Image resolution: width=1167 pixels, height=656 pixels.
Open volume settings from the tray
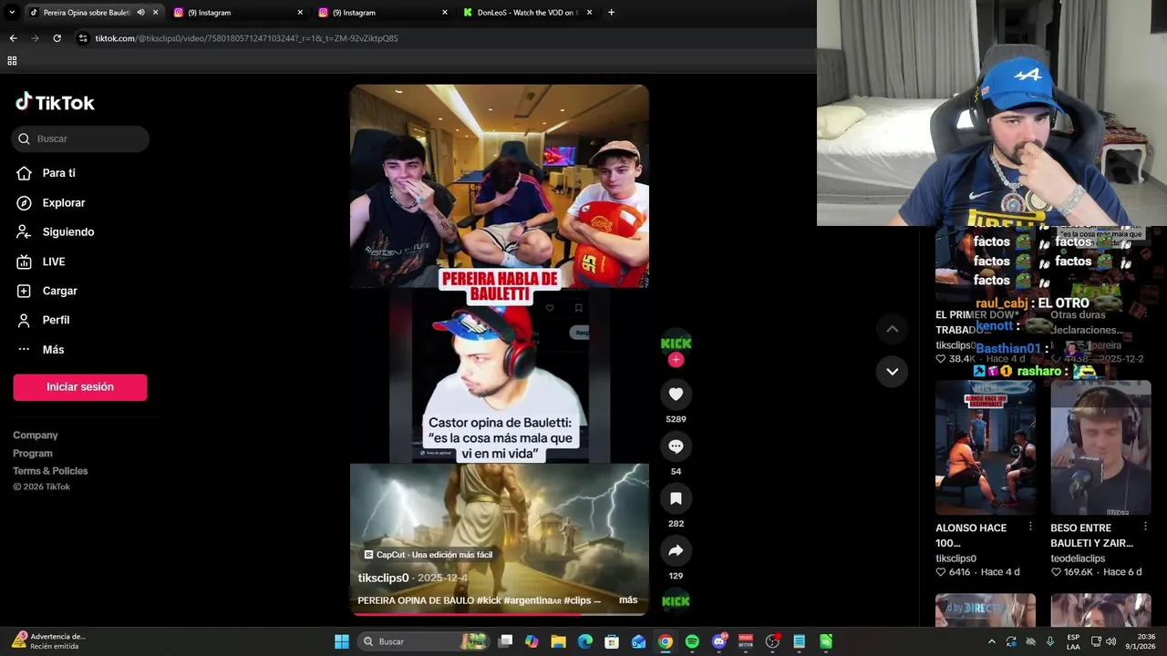point(1110,641)
